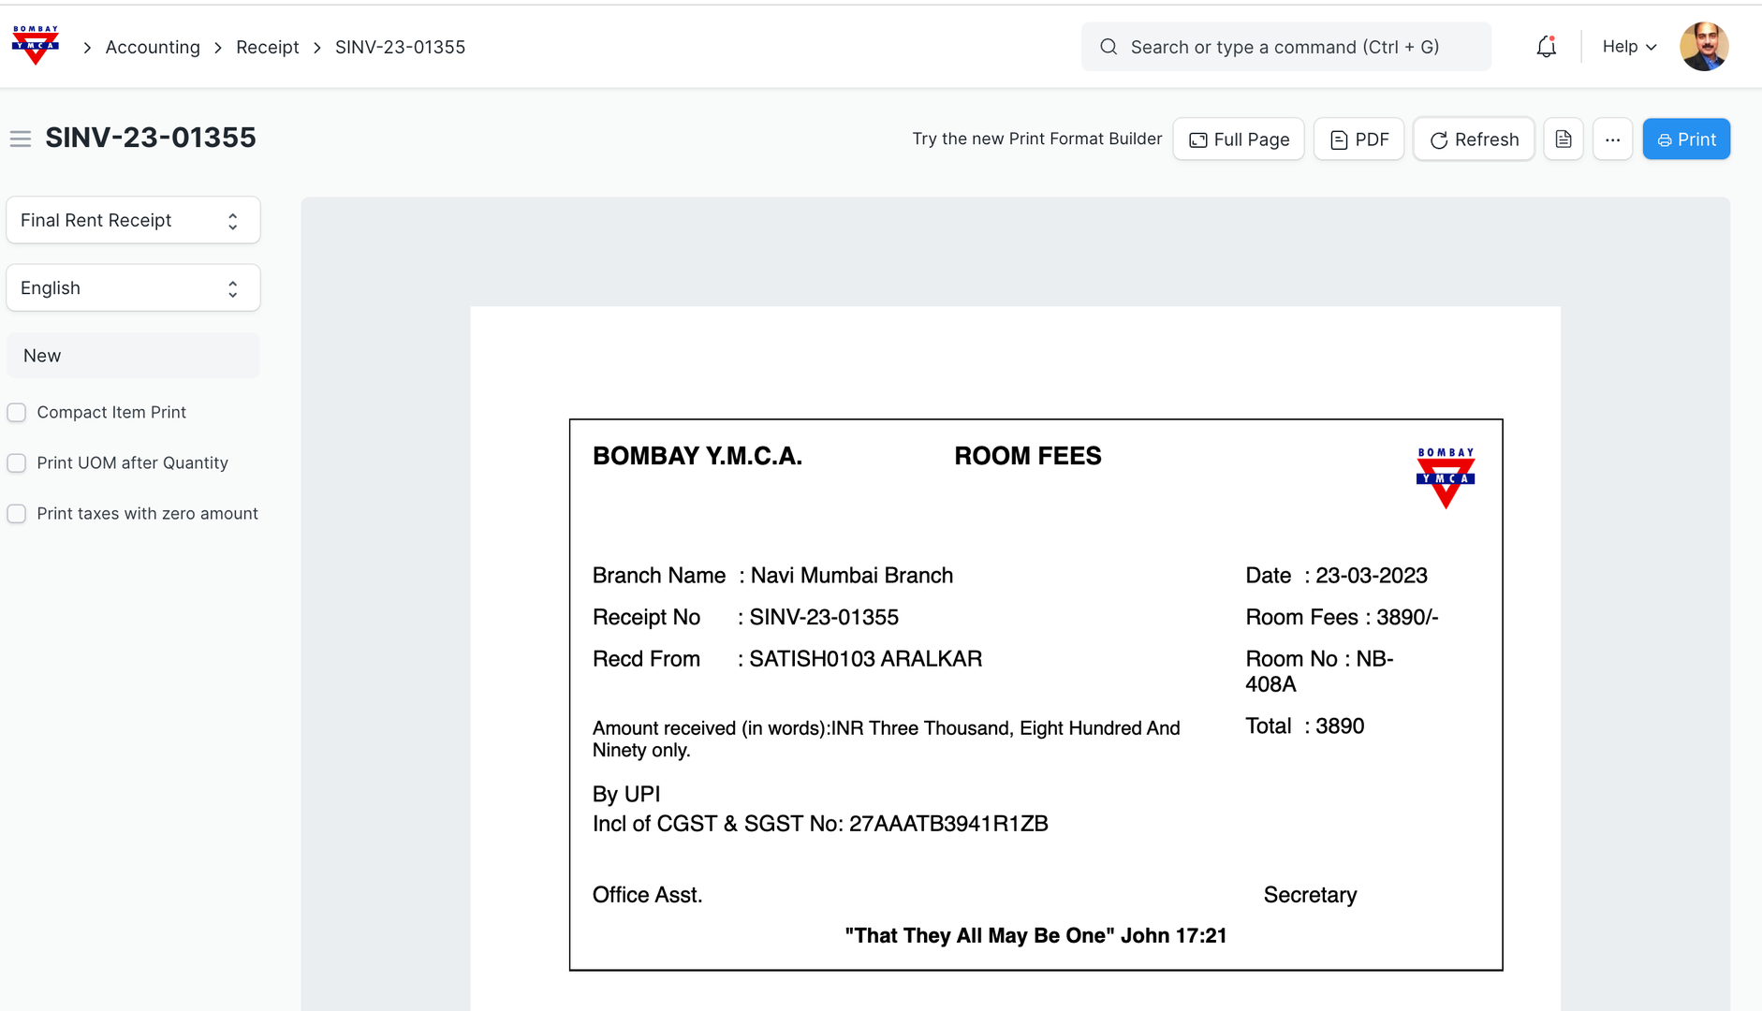The height and width of the screenshot is (1011, 1762).
Task: Open the three-dots more options menu
Action: 1612,139
